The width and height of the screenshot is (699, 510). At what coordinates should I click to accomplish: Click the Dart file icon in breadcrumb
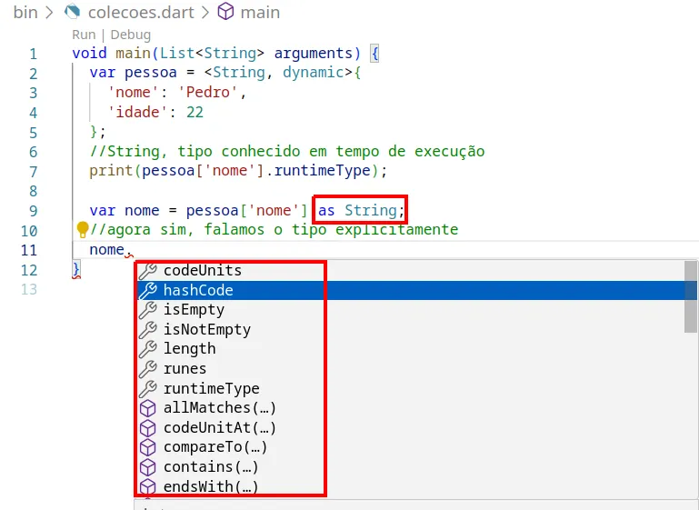click(72, 12)
